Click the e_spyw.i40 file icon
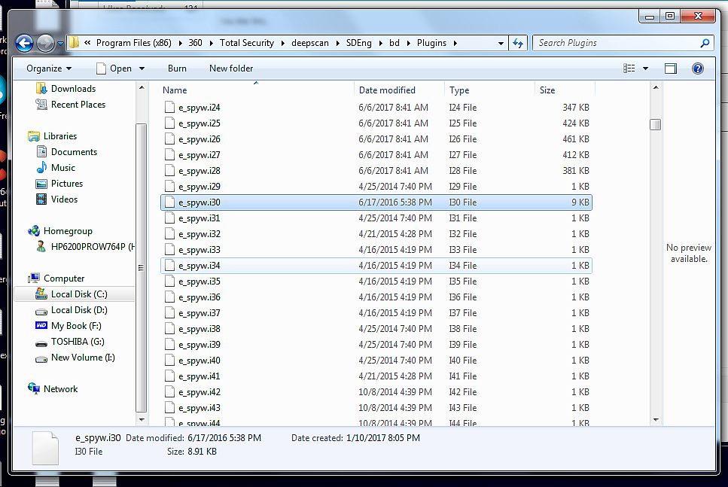This screenshot has width=728, height=487. [169, 361]
